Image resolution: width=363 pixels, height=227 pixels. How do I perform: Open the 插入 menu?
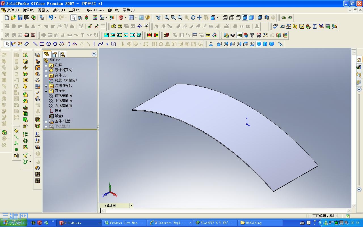coord(59,10)
